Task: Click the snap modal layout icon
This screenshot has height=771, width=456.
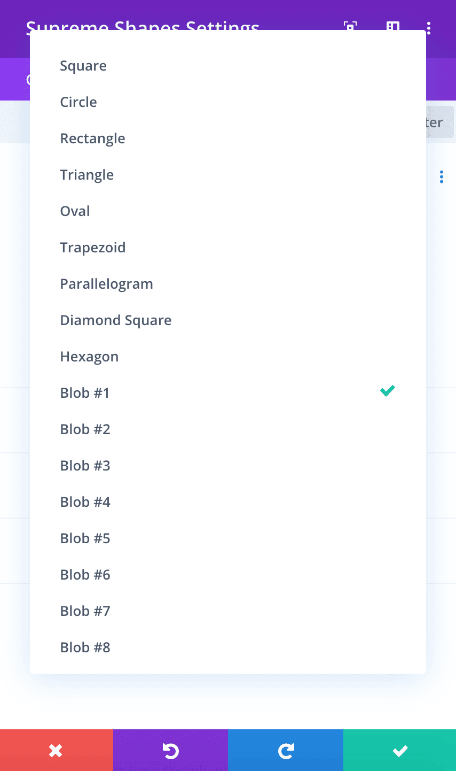Action: tap(393, 26)
